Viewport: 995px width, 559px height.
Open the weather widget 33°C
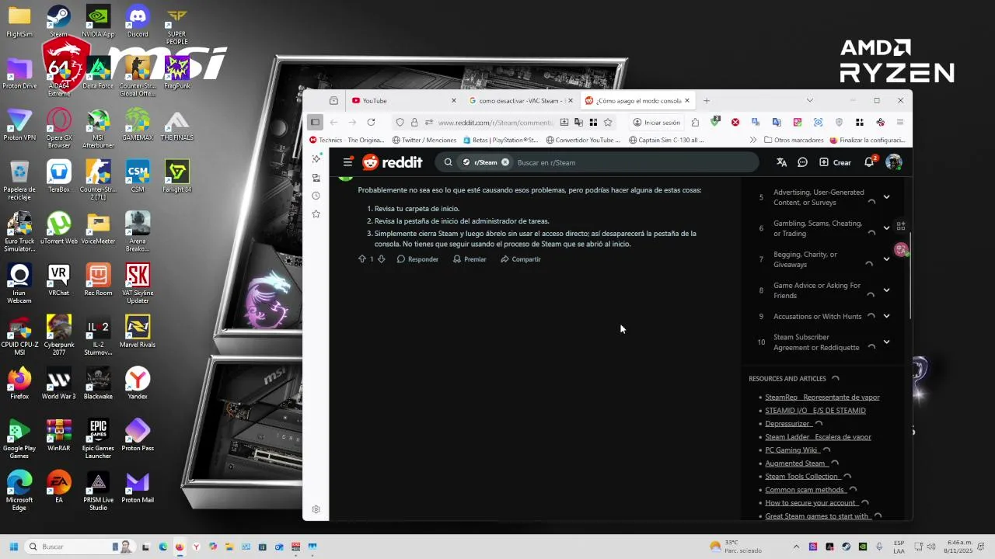point(736,547)
